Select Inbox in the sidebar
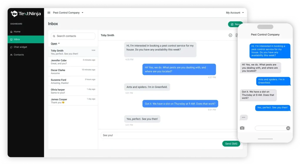The width and height of the screenshot is (301, 165). click(26, 39)
